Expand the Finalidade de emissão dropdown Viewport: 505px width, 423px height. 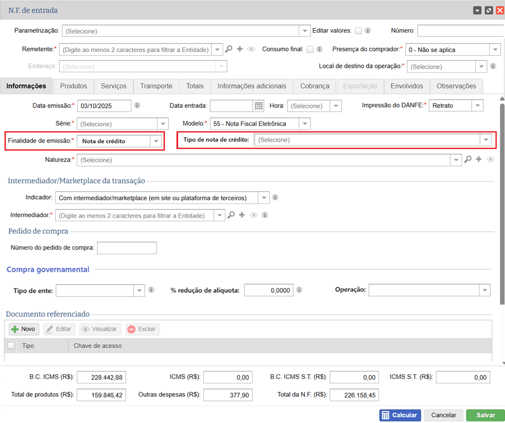(x=156, y=141)
